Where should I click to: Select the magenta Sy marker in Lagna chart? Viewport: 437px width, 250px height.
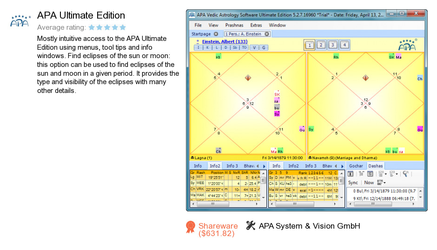pyautogui.click(x=277, y=114)
